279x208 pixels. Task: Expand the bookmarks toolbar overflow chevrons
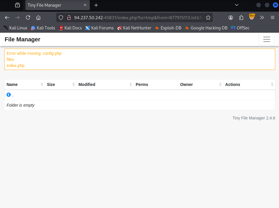click(262, 17)
